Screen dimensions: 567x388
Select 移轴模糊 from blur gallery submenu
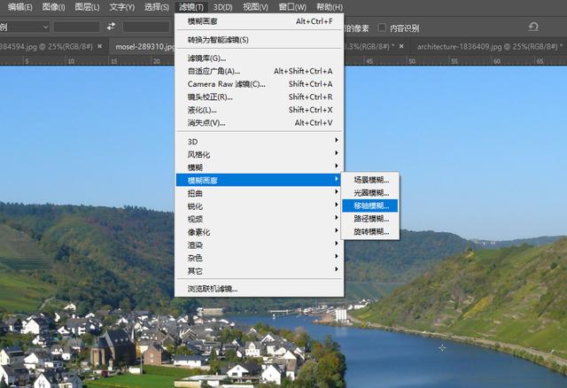click(371, 206)
